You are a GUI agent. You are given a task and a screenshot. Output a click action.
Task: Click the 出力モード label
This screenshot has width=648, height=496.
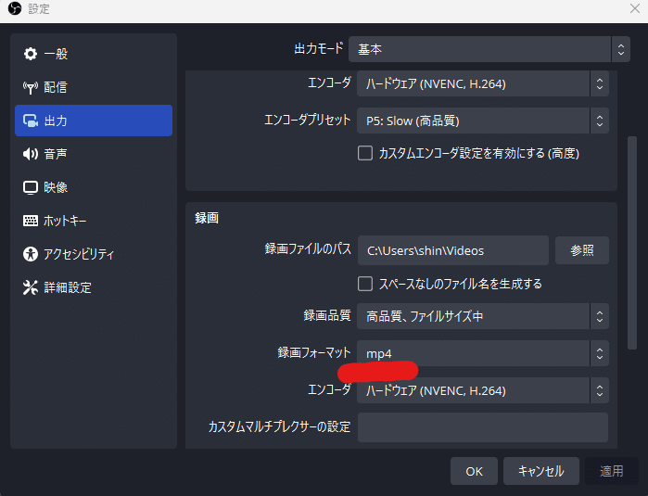point(319,48)
